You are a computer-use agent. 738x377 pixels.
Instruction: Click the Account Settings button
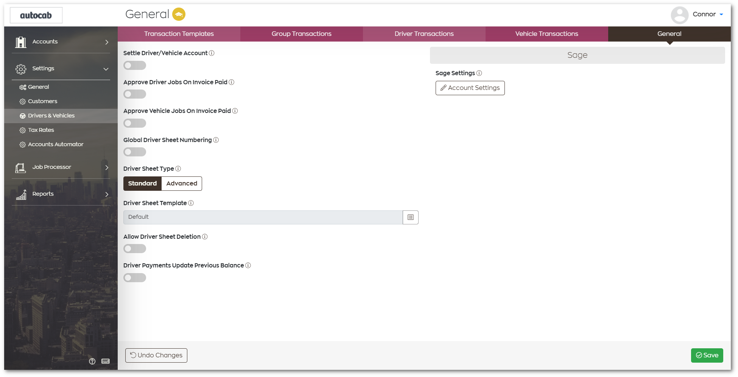click(470, 88)
